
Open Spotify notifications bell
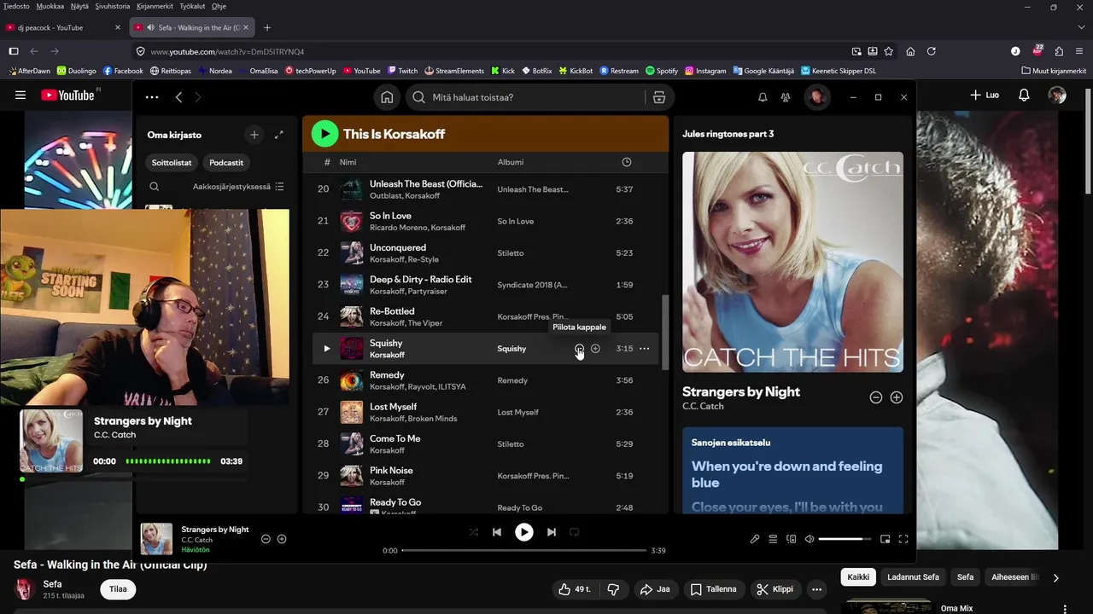click(x=763, y=97)
